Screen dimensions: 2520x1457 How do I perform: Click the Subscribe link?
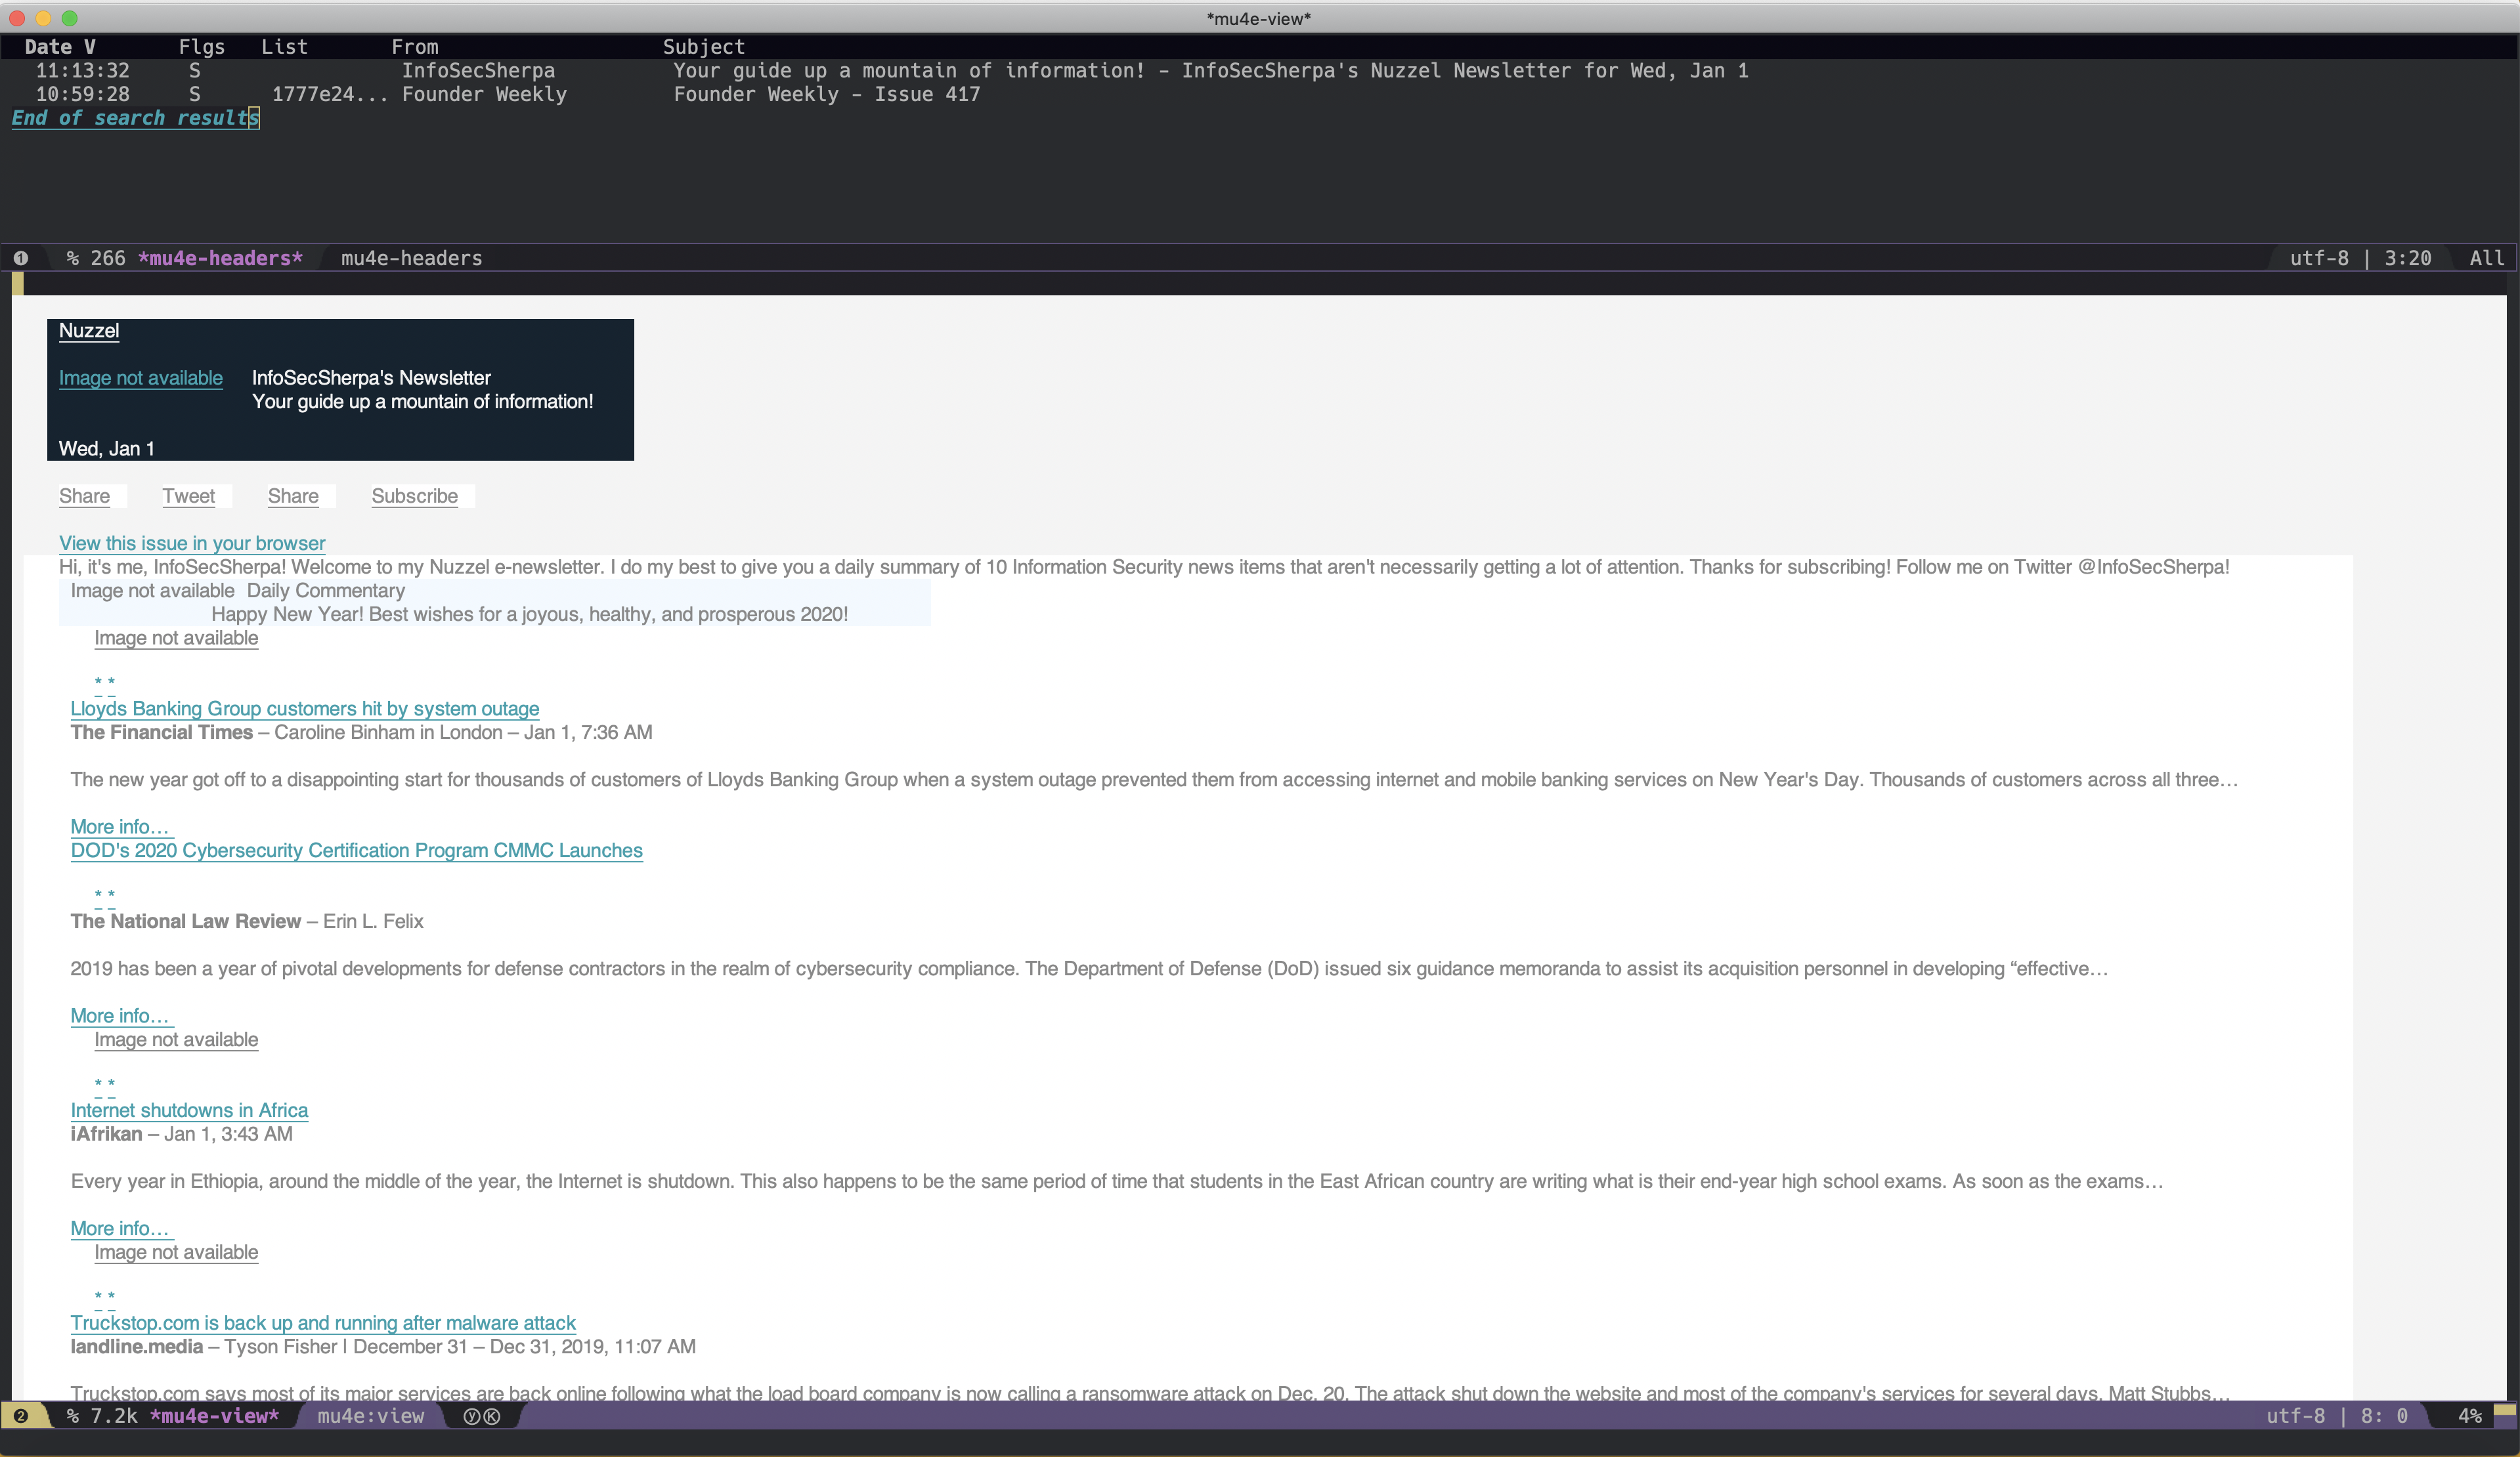[x=414, y=496]
